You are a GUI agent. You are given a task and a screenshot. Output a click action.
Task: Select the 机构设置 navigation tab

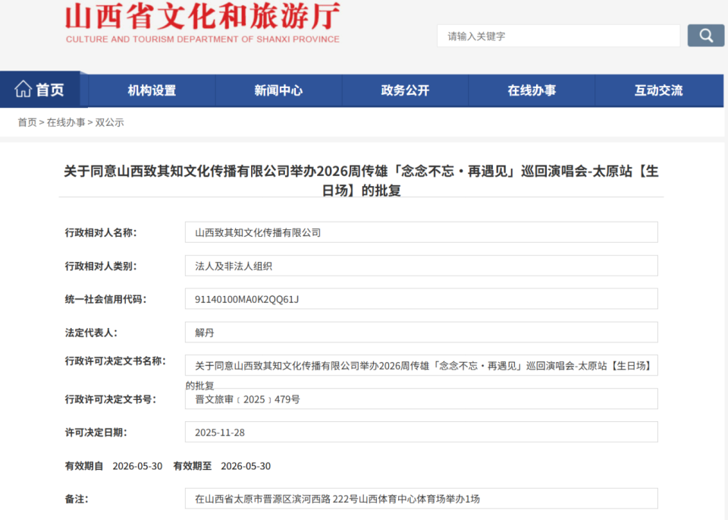click(x=152, y=89)
